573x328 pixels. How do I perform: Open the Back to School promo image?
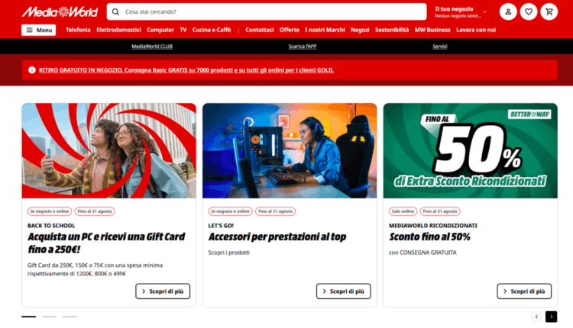(x=109, y=151)
